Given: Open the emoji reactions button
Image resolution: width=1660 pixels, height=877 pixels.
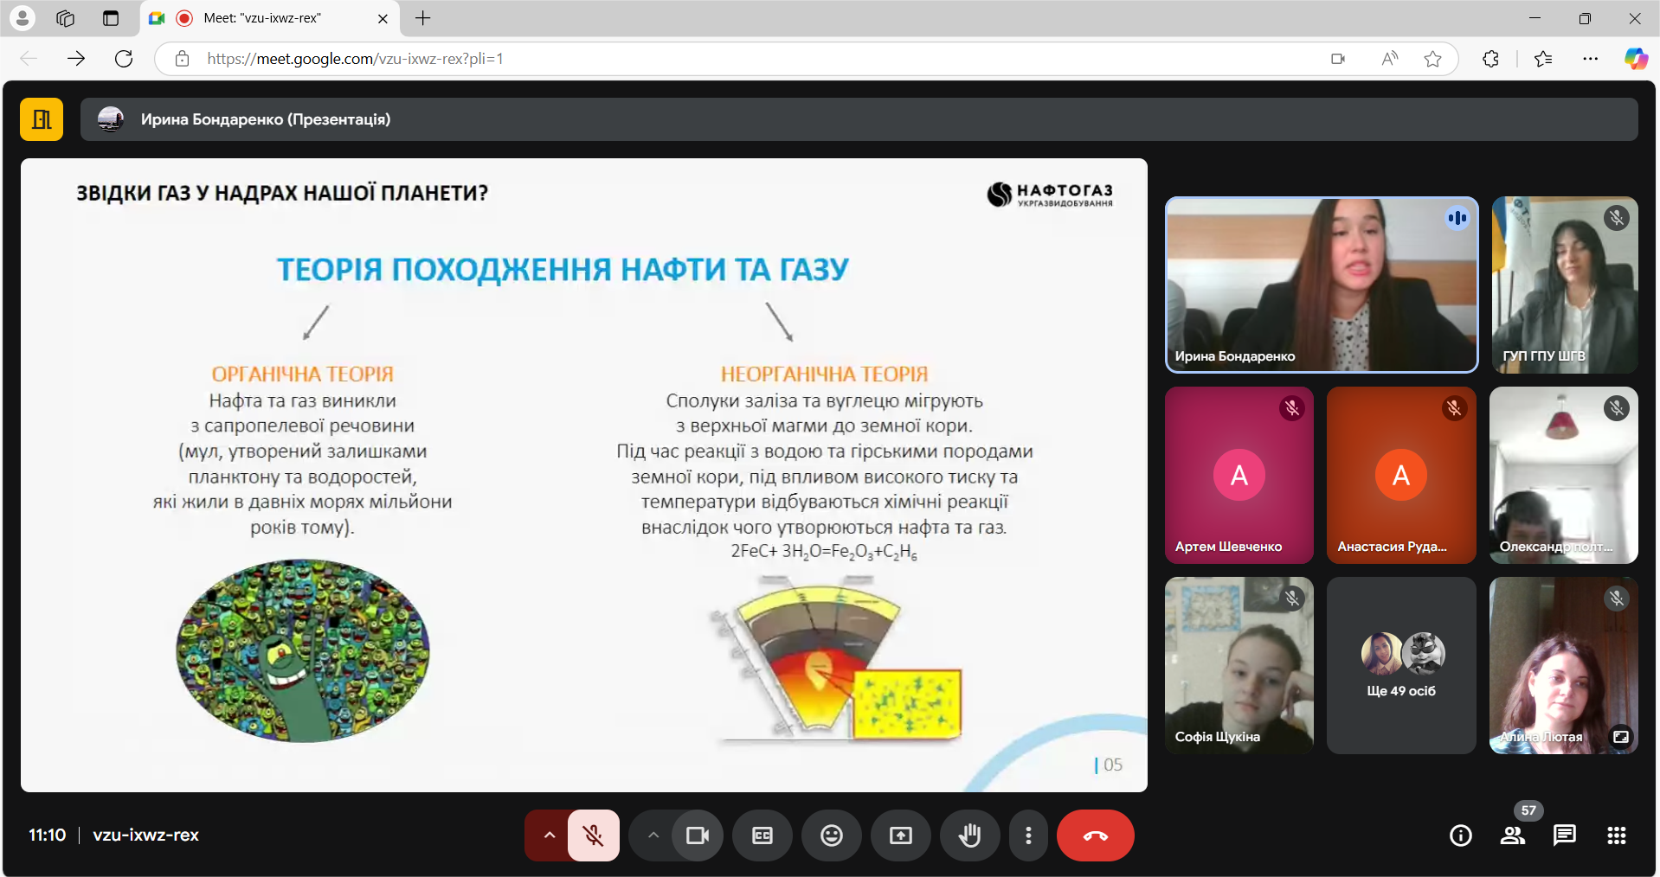Looking at the screenshot, I should point(832,835).
